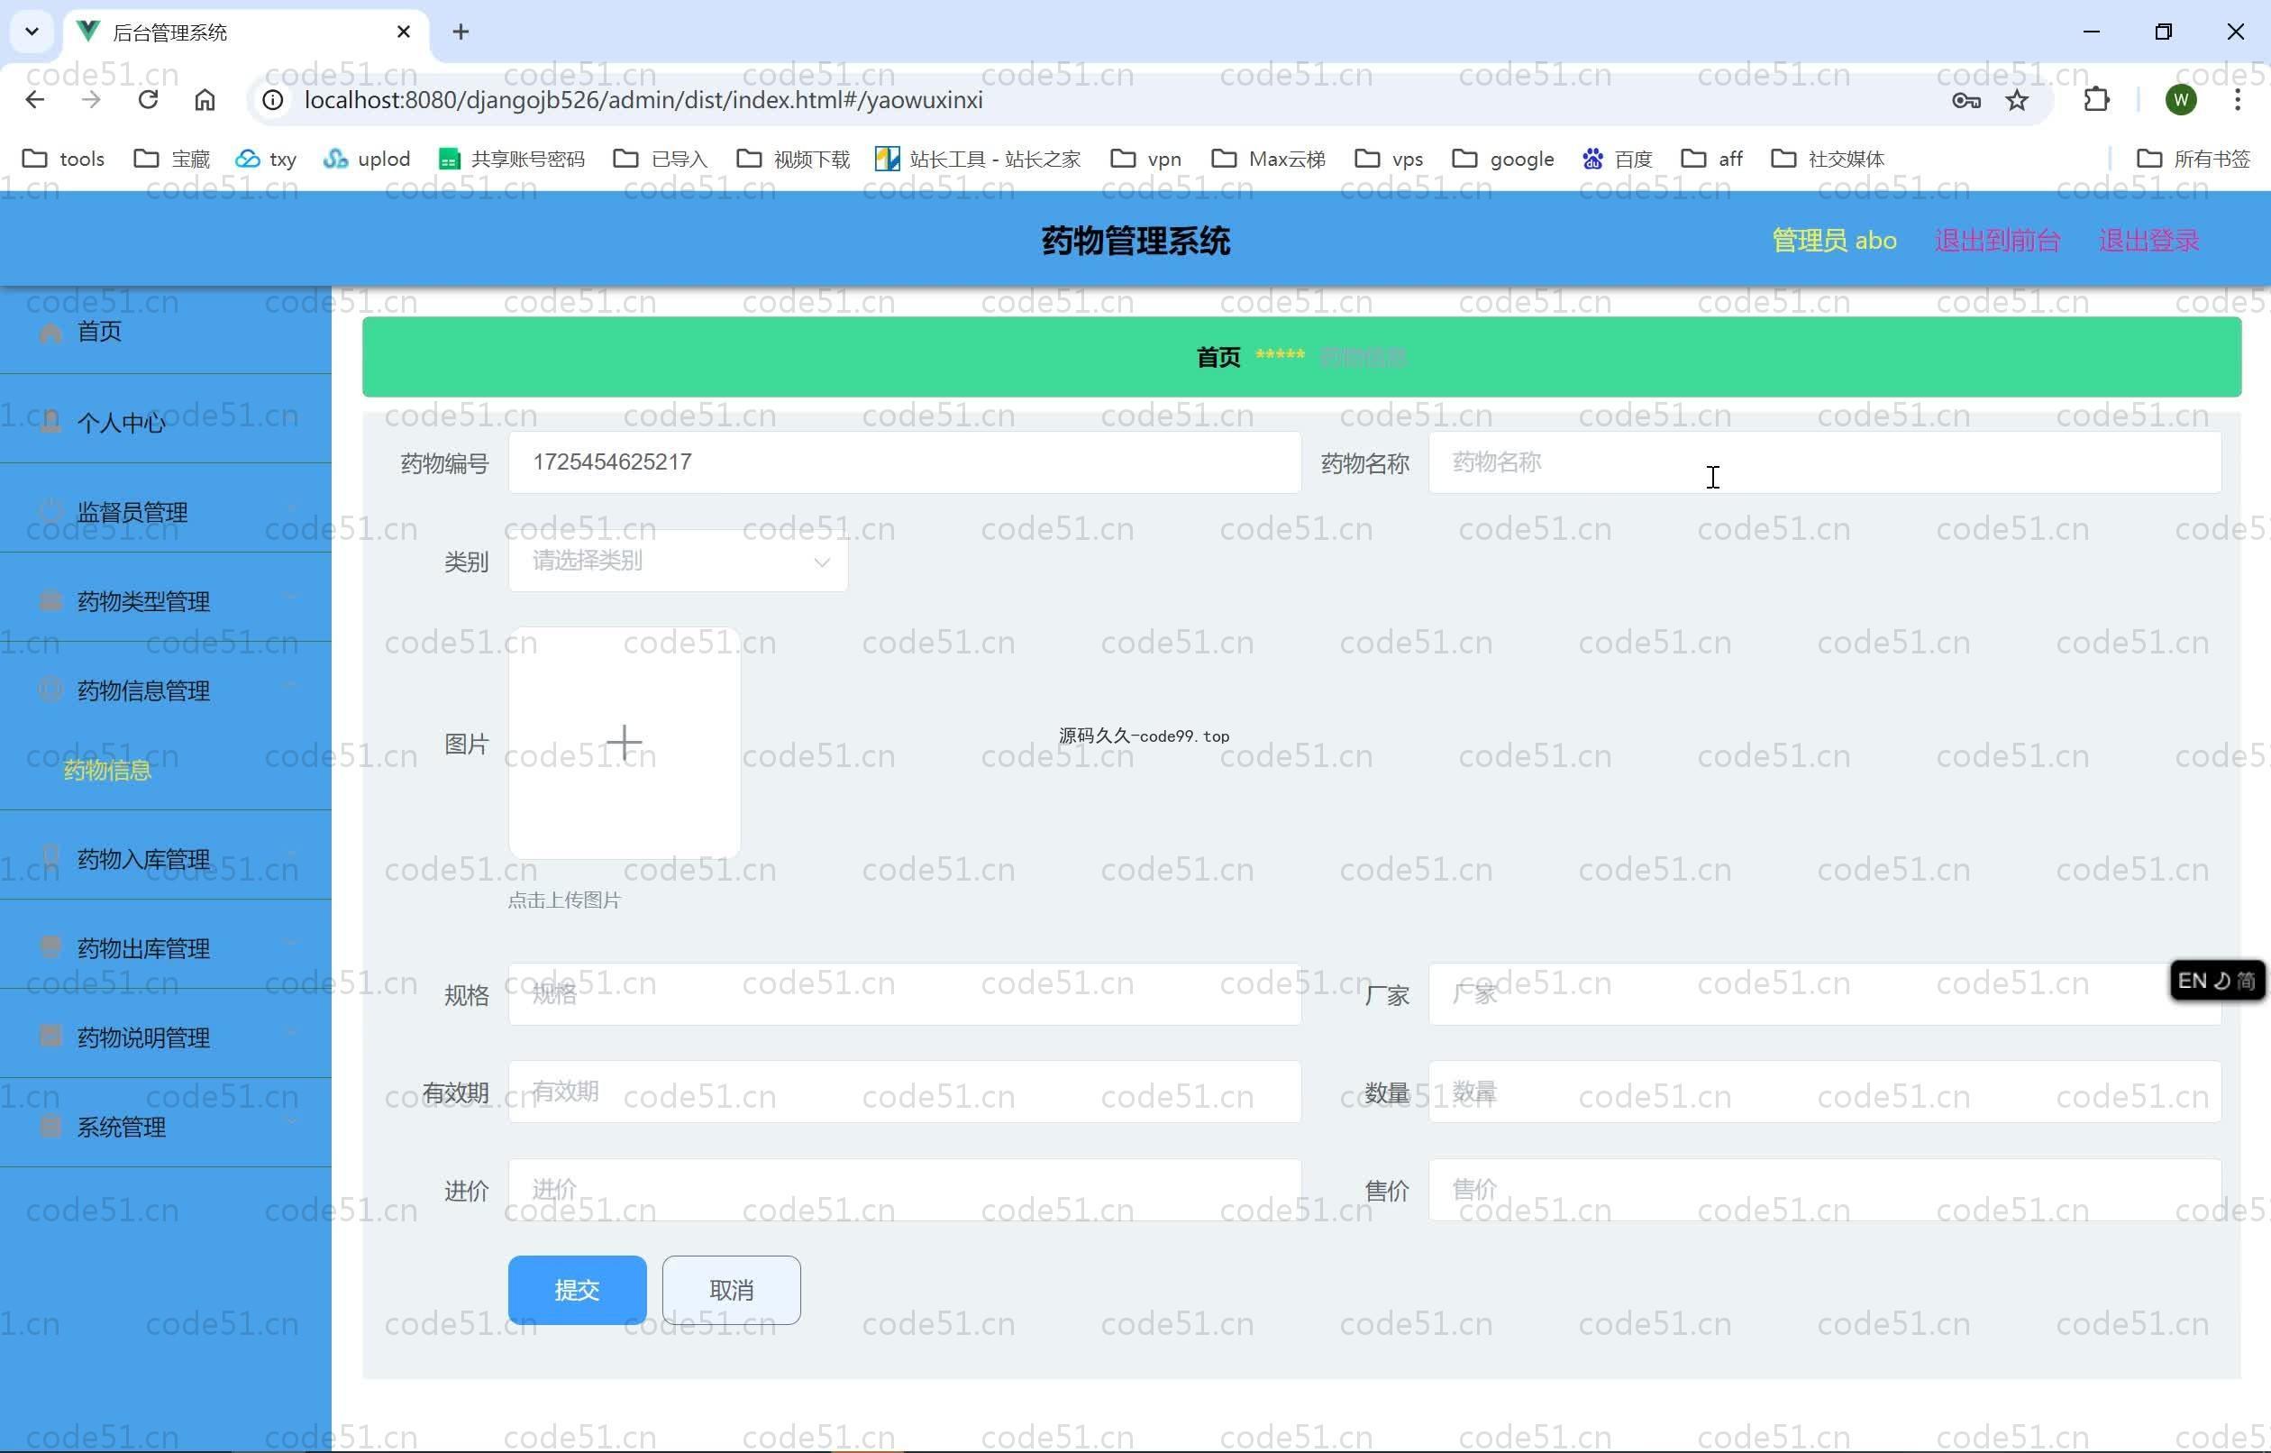Screen dimensions: 2271x1453
Task: Open the 已导入 bookmark folder
Action: (660, 159)
